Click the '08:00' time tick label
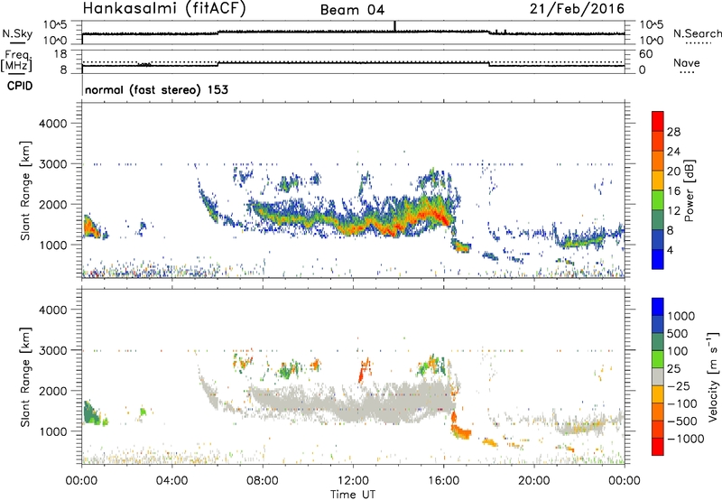722x500 pixels. pos(263,481)
